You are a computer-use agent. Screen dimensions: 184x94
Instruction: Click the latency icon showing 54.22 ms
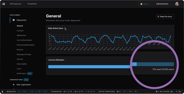[x=86, y=91]
